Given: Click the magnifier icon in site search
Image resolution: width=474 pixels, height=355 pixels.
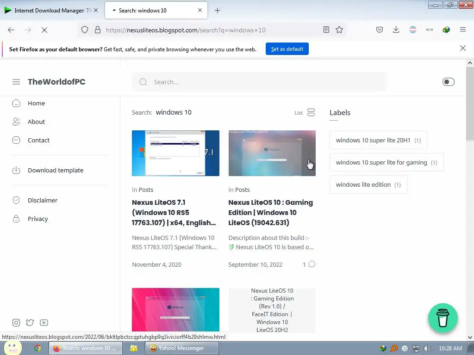Looking at the screenshot, I should point(143,82).
